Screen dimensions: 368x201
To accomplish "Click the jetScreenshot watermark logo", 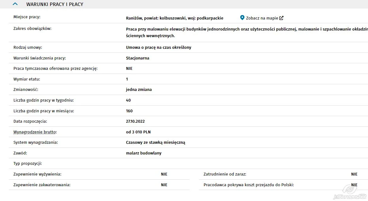I will (350, 193).
